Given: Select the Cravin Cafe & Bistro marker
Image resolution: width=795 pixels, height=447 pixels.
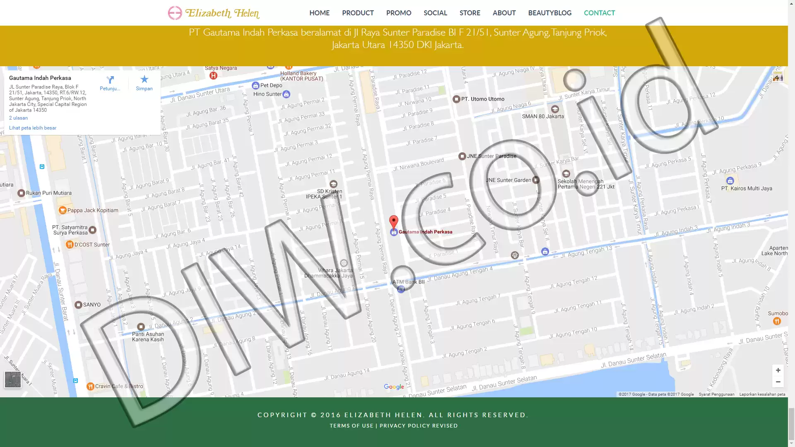Looking at the screenshot, I should tap(90, 386).
